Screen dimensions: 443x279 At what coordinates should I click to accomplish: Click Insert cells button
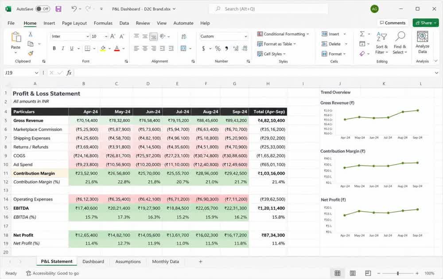pos(334,34)
